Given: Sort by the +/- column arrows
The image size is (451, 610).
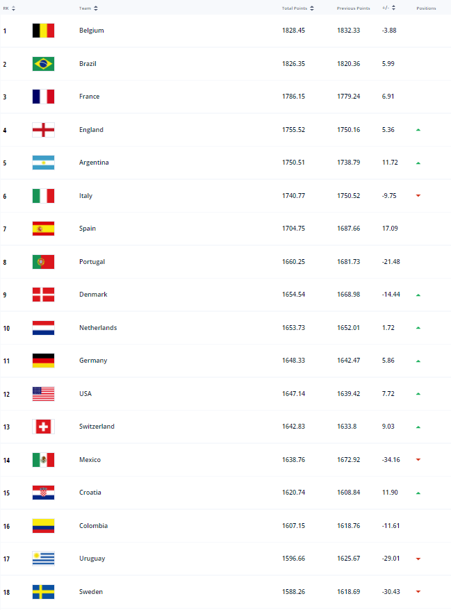Looking at the screenshot, I should pyautogui.click(x=393, y=8).
